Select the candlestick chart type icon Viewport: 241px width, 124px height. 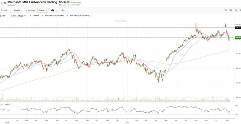pos(52,10)
